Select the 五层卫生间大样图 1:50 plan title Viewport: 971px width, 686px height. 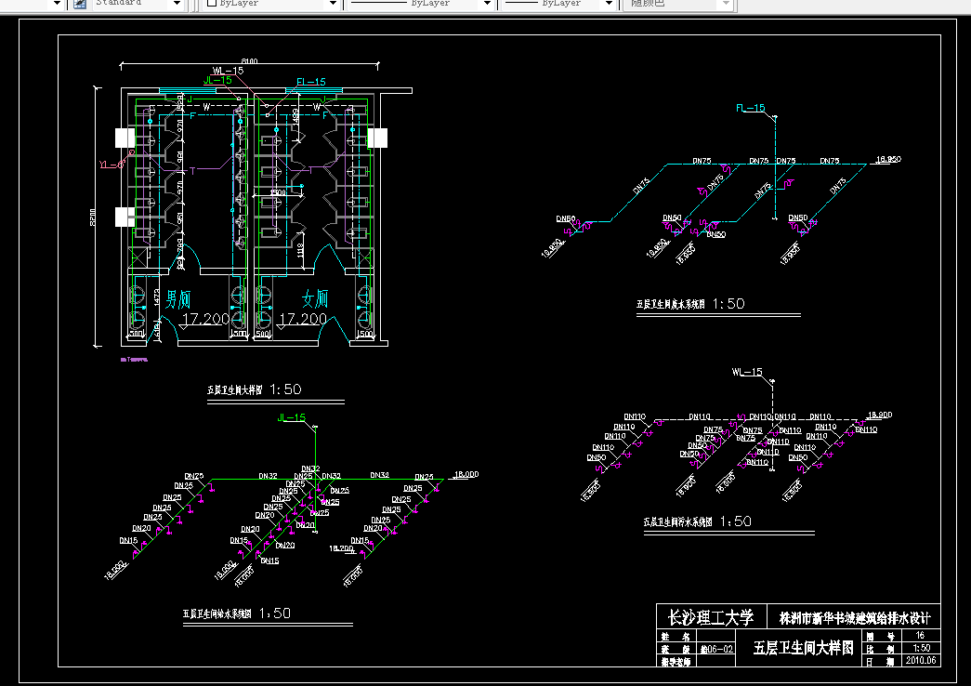pos(255,389)
